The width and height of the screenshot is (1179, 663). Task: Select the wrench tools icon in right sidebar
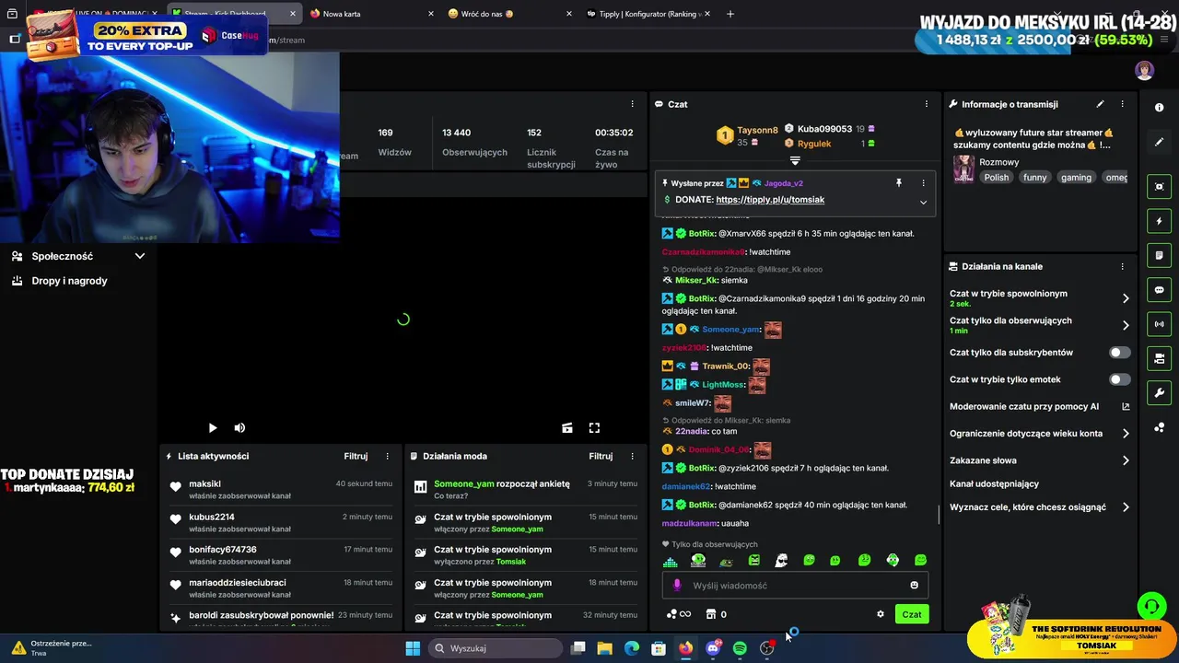(x=1159, y=392)
